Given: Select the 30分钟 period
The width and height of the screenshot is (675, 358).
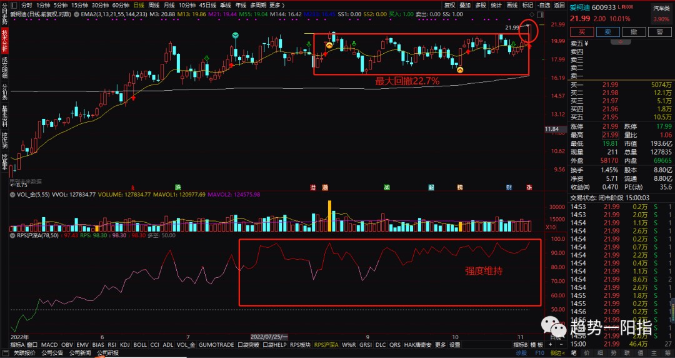Looking at the screenshot, I should (100, 5).
